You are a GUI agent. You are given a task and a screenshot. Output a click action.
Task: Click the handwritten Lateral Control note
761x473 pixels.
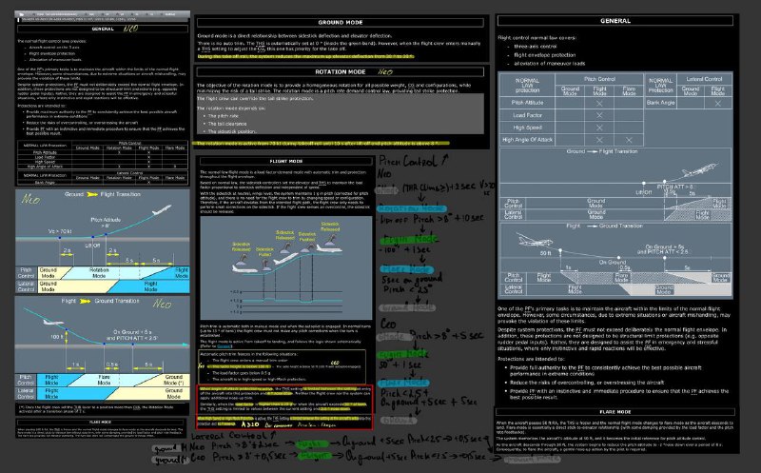233,436
